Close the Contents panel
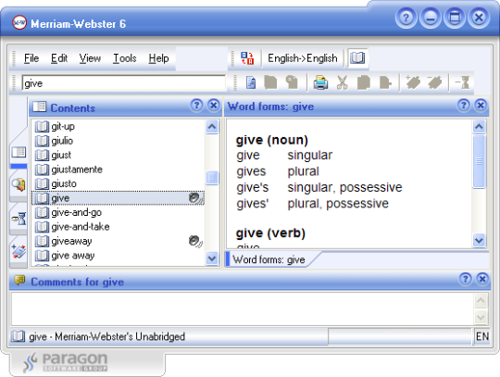 point(214,105)
